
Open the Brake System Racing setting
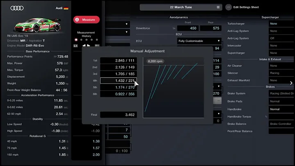281,93
